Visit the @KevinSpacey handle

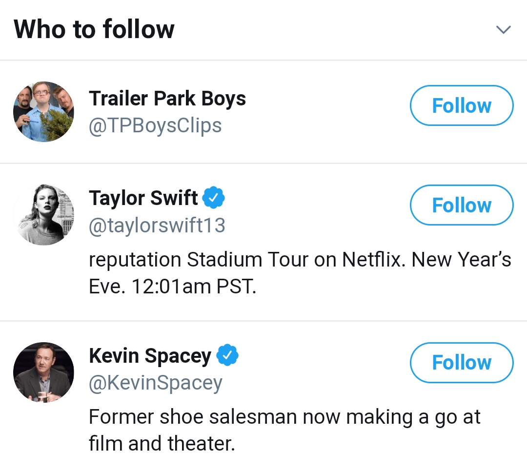(155, 383)
